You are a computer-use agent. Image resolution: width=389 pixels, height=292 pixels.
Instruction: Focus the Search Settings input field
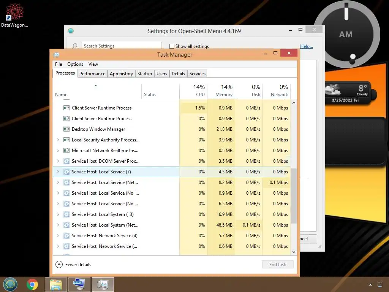pyautogui.click(x=121, y=46)
